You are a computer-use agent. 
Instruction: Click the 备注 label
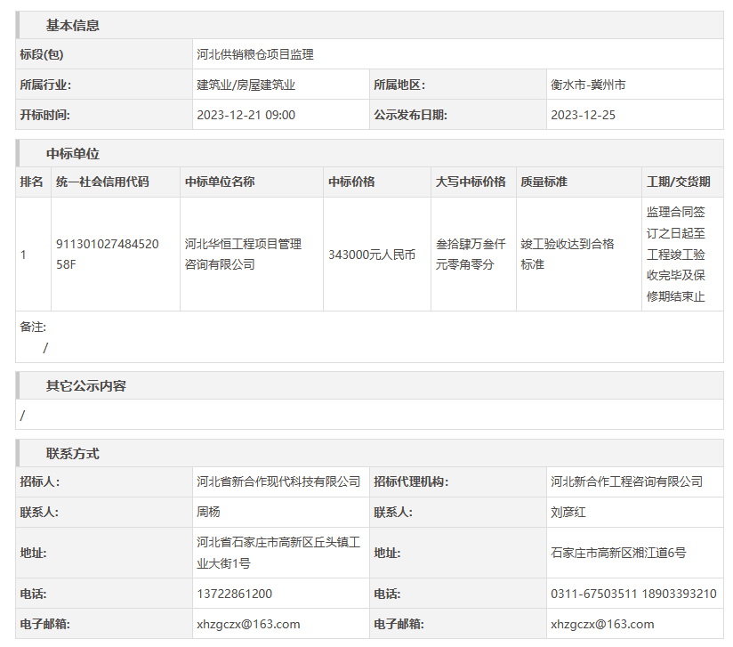(33, 327)
